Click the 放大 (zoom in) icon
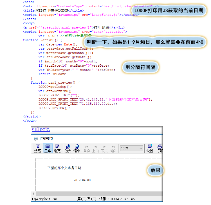211x205 pixels. (68, 148)
